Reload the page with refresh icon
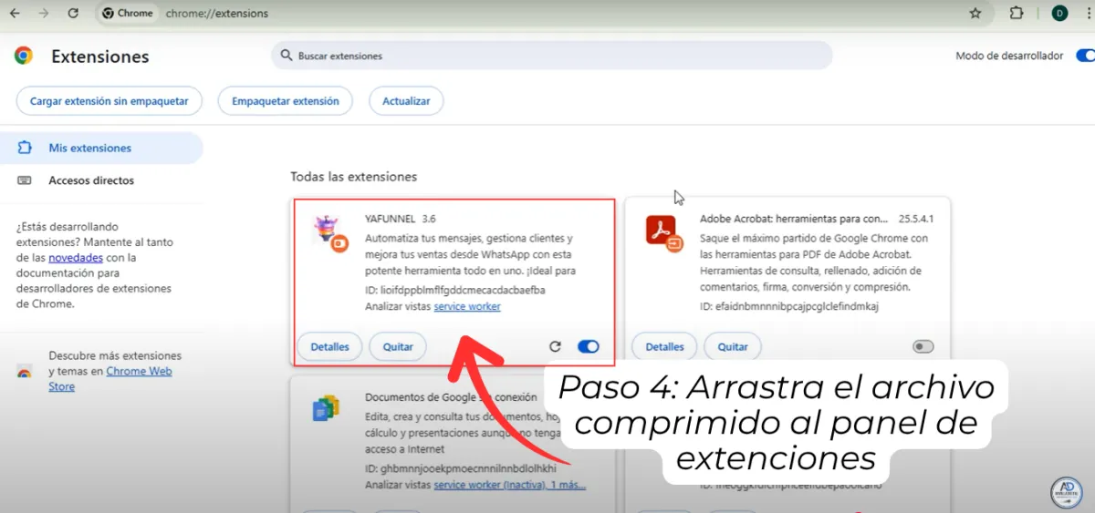 tap(73, 14)
